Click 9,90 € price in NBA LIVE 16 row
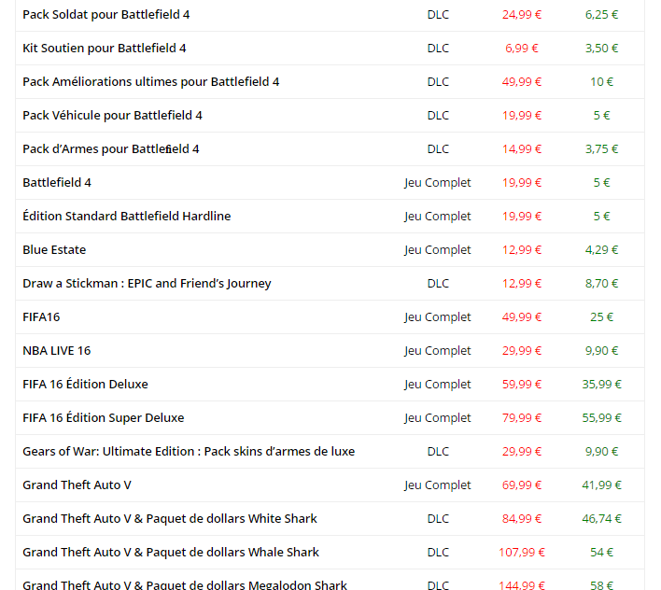This screenshot has width=661, height=590. (601, 351)
